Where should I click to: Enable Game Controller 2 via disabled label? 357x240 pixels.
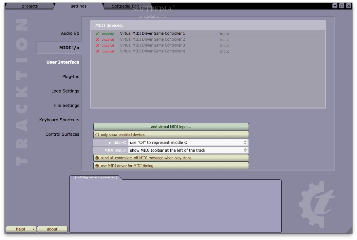(108, 39)
